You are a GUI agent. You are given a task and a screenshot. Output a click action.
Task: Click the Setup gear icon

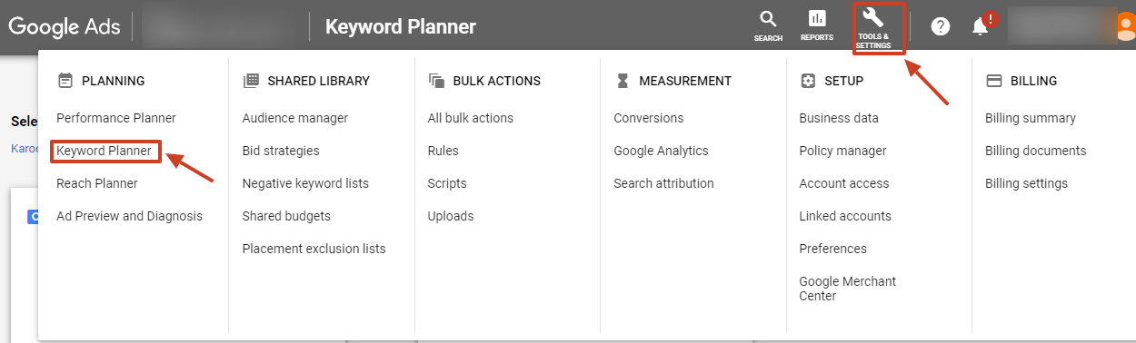808,81
